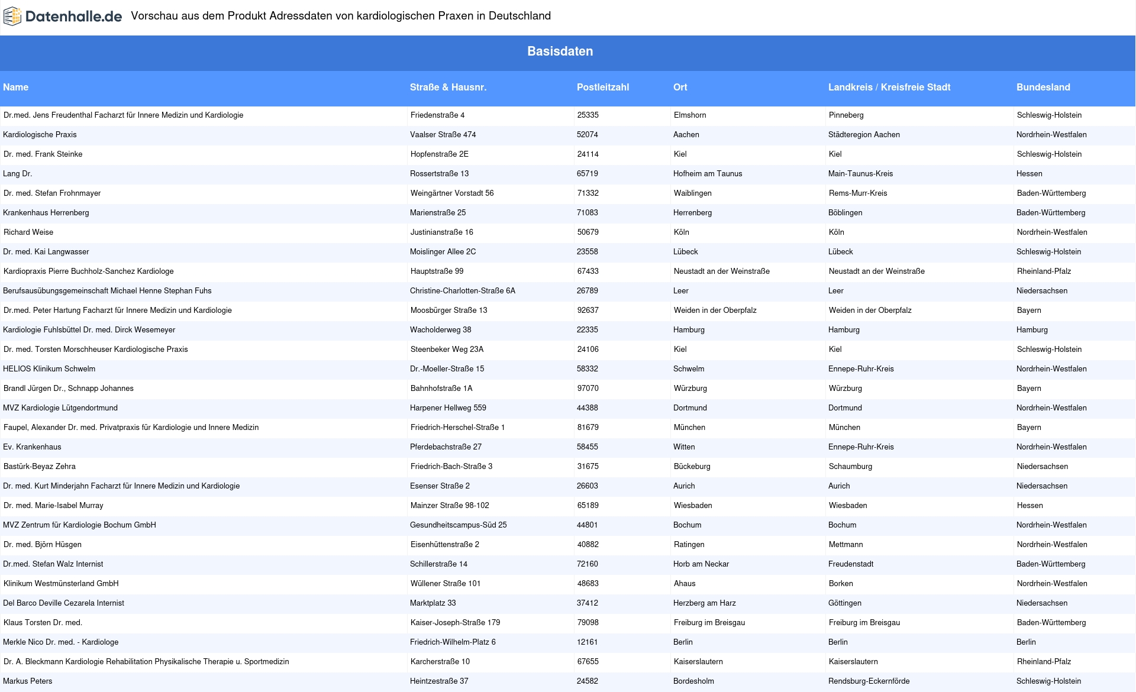The height and width of the screenshot is (692, 1136).
Task: Click street Esenser Straße 2
Action: 440,486
